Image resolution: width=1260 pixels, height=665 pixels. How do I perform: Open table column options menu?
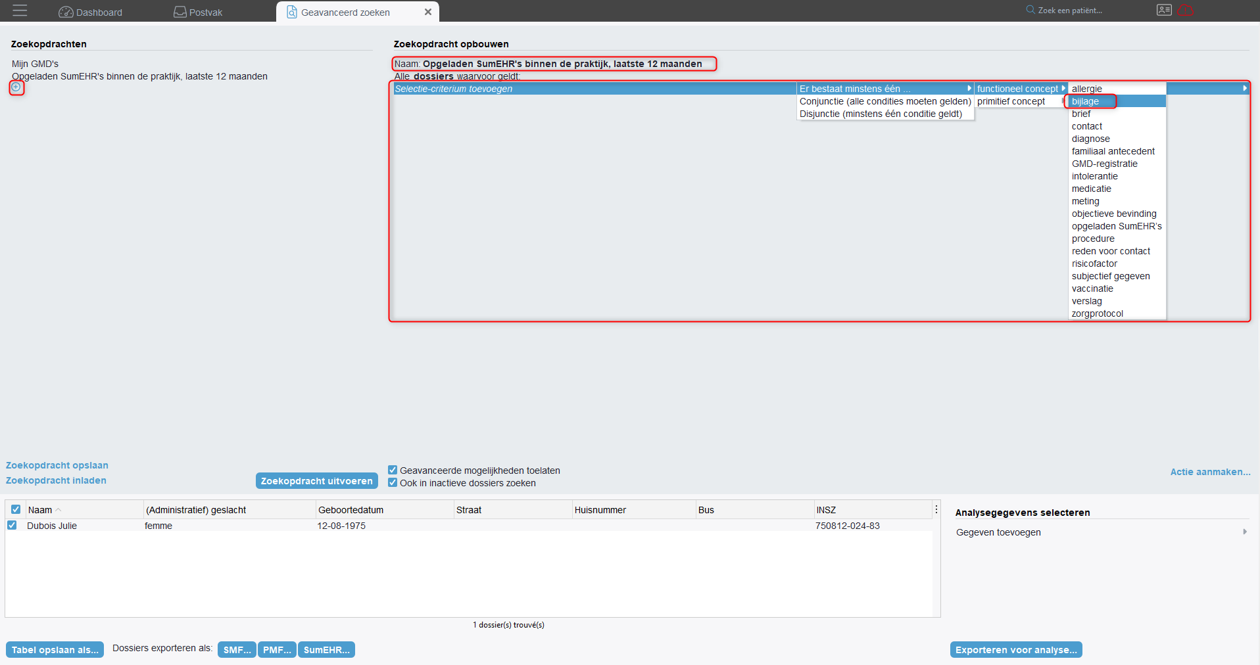(x=936, y=509)
